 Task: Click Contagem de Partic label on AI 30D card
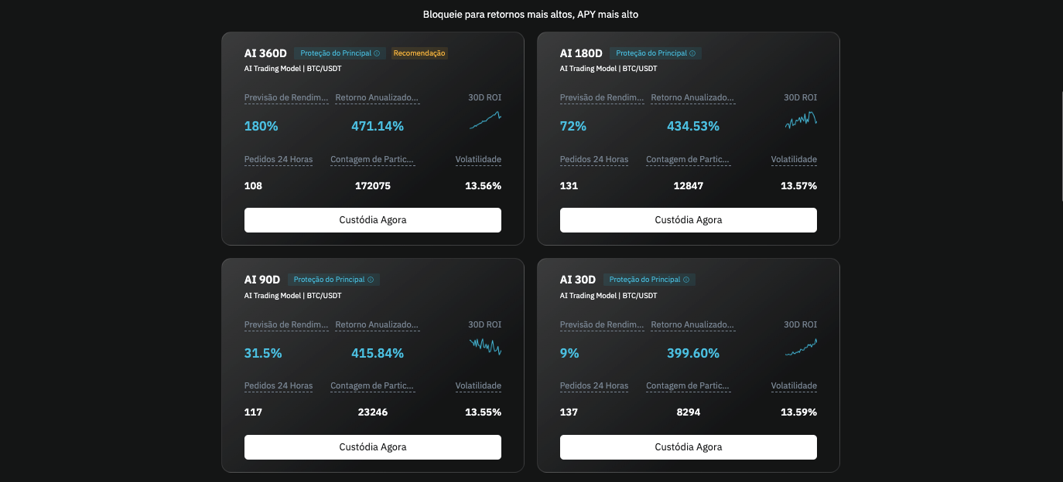688,385
